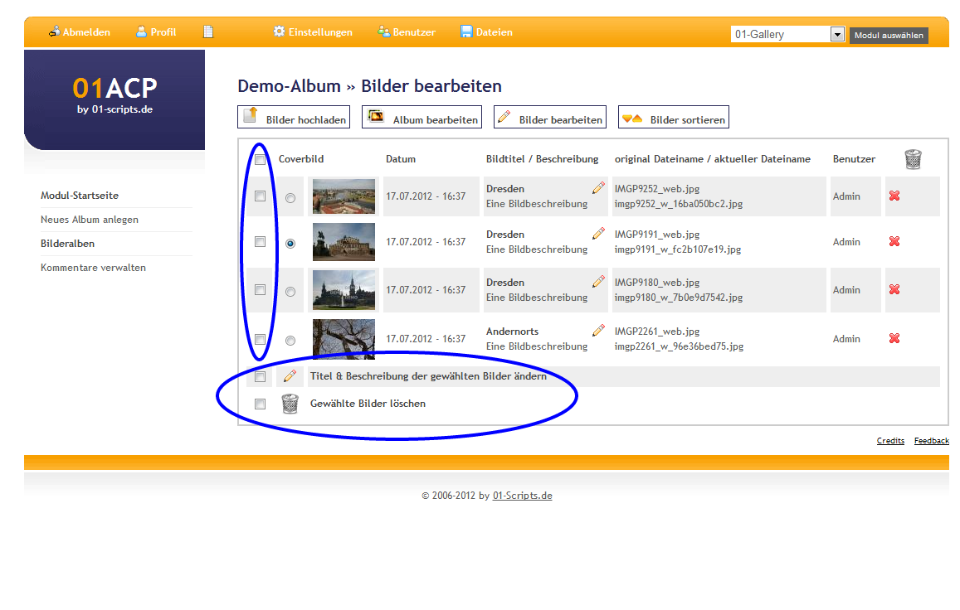Open Neues Album anlegen in sidebar
The height and width of the screenshot is (610, 960).
[x=90, y=219]
